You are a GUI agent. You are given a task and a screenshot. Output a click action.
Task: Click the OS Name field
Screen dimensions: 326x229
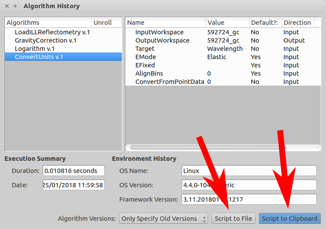tap(249, 171)
